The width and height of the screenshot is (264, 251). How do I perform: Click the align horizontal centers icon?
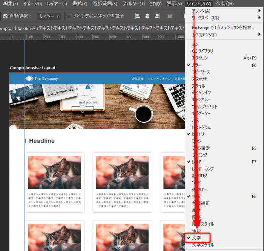coord(147,16)
